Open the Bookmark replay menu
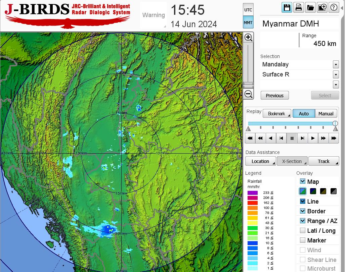Viewport: 346px width, 272px height. point(276,114)
